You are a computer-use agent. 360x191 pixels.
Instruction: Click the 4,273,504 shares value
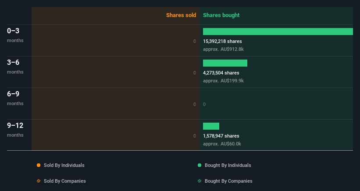[221, 73]
